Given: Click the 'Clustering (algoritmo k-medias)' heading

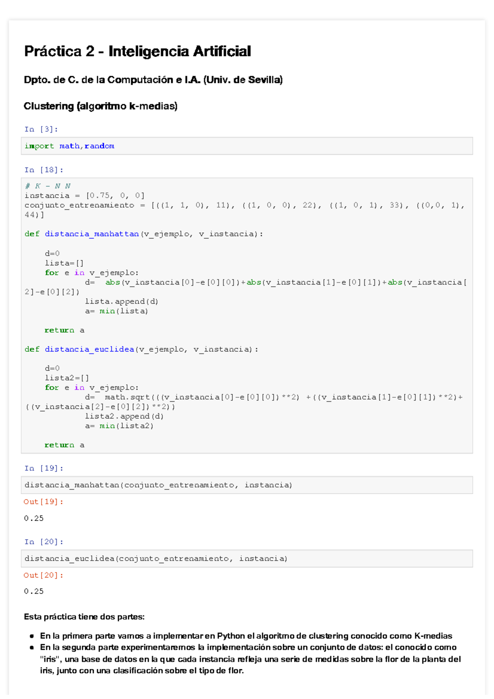Looking at the screenshot, I should click(x=100, y=106).
